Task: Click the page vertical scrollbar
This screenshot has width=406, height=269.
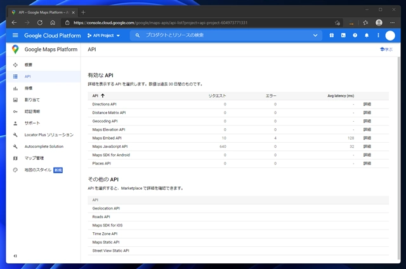Action: coord(399,158)
